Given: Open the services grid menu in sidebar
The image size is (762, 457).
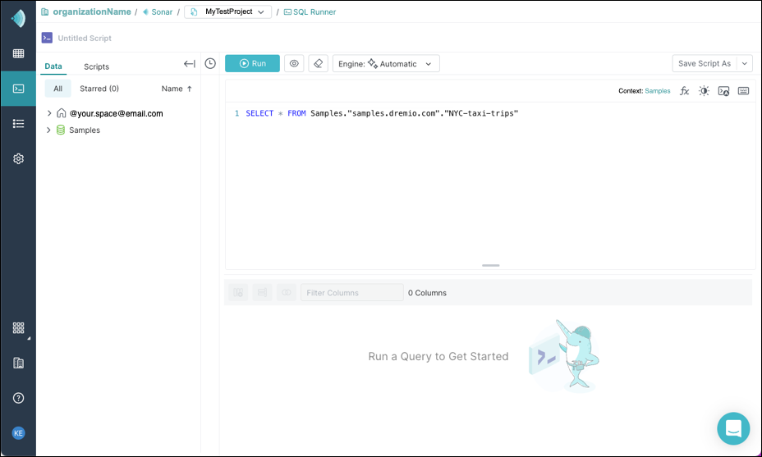Looking at the screenshot, I should [18, 328].
